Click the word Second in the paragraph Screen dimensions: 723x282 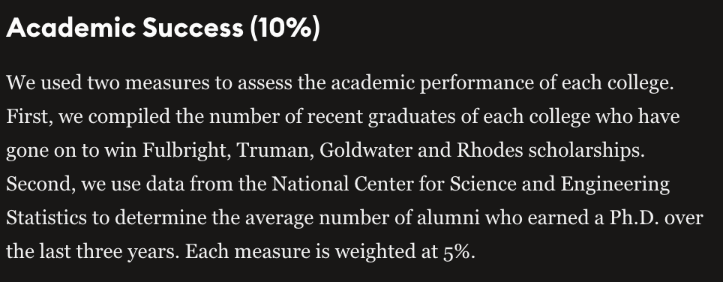point(40,184)
